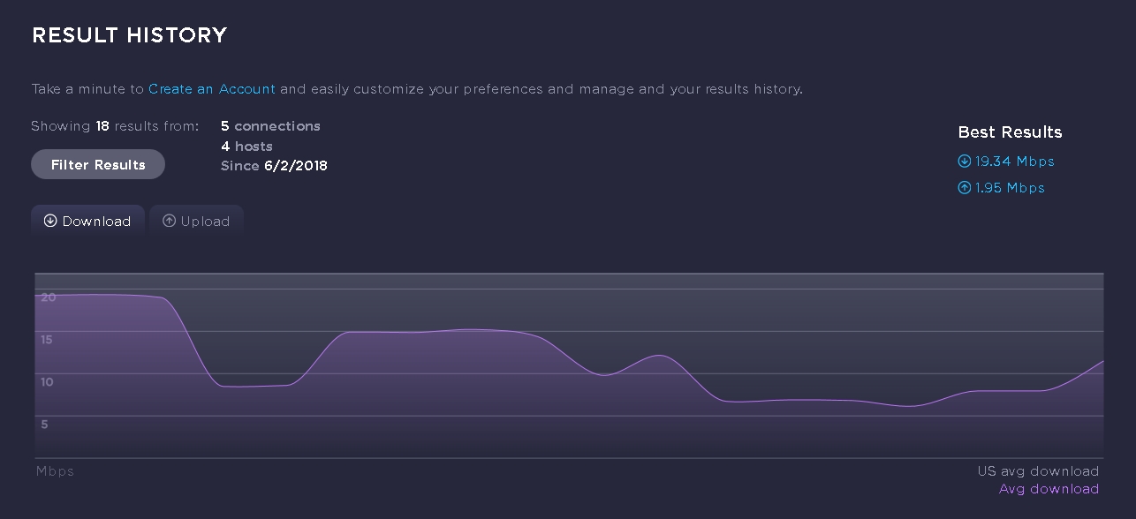The height and width of the screenshot is (519, 1136).
Task: Click the Since 6/2/2018 date text
Action: click(274, 166)
